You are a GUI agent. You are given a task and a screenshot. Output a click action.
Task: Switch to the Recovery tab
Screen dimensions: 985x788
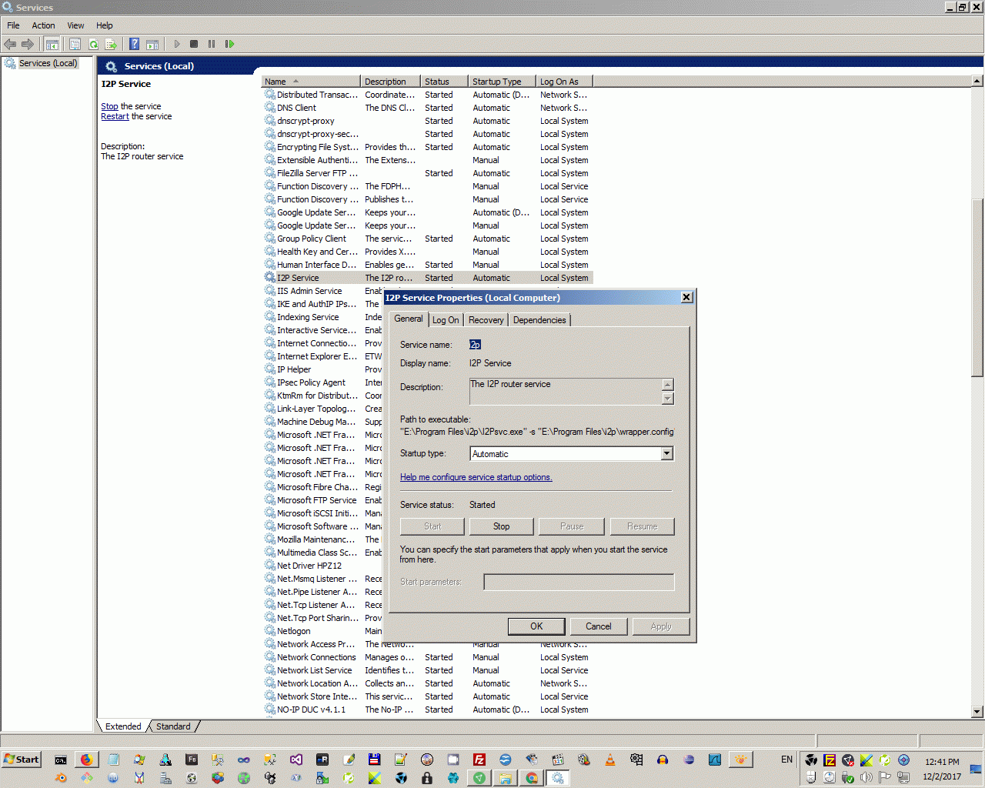click(486, 320)
